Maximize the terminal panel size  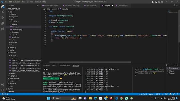(x=174, y=65)
